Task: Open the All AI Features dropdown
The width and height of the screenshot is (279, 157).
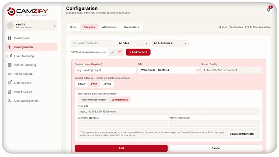Action: (170, 43)
